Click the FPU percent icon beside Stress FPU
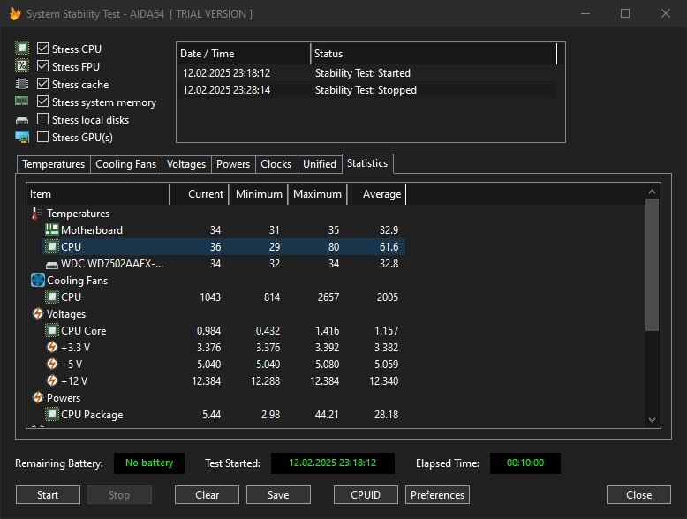 22,65
